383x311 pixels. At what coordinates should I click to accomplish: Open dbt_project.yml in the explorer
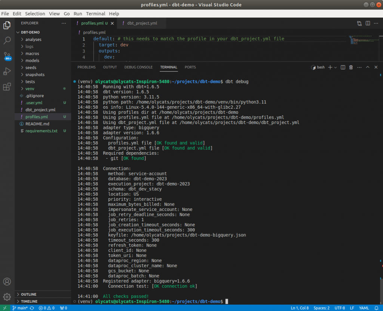coord(43,110)
